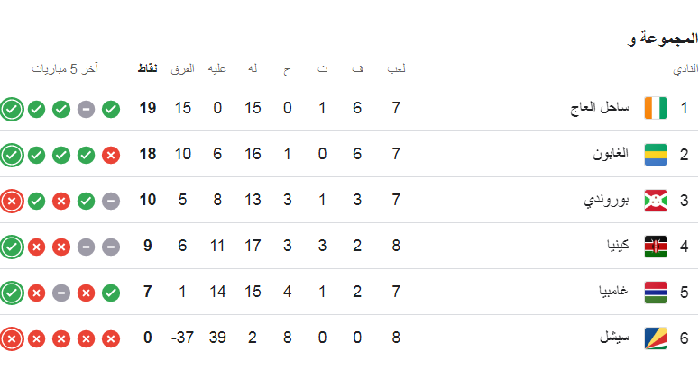Screen dimensions: 699x369
Task: Click the Burundi flag icon
Action: tap(657, 201)
